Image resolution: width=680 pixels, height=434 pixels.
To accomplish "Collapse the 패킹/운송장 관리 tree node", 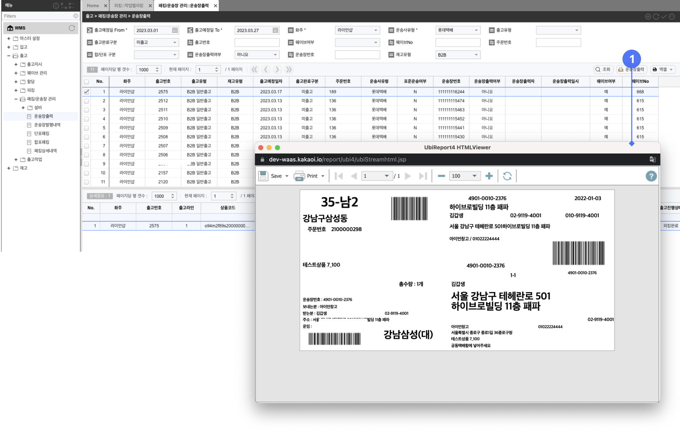I will coord(16,99).
